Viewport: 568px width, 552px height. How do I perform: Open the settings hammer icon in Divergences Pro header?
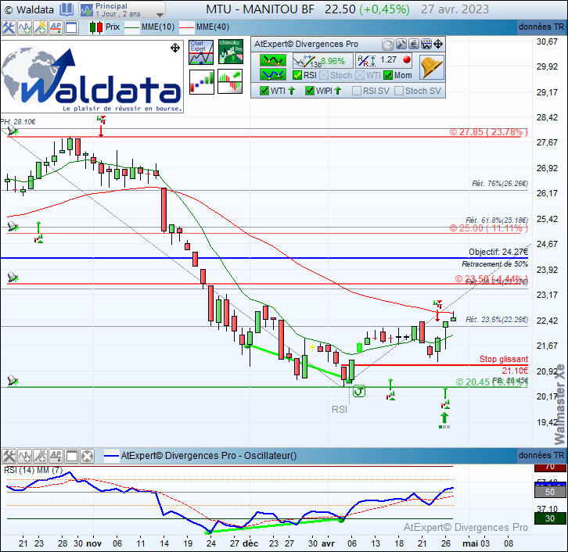point(401,44)
